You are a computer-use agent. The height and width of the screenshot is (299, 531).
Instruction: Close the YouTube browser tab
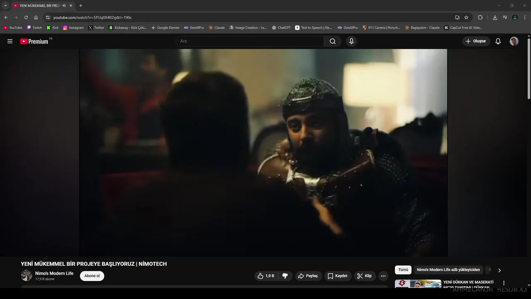pyautogui.click(x=71, y=6)
